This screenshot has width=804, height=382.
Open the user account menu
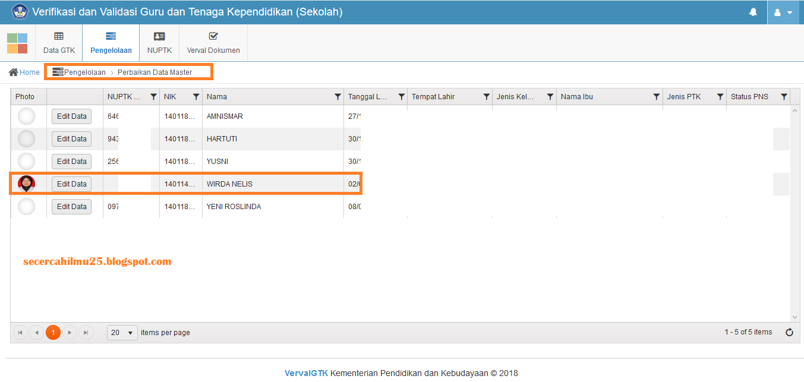coord(783,12)
